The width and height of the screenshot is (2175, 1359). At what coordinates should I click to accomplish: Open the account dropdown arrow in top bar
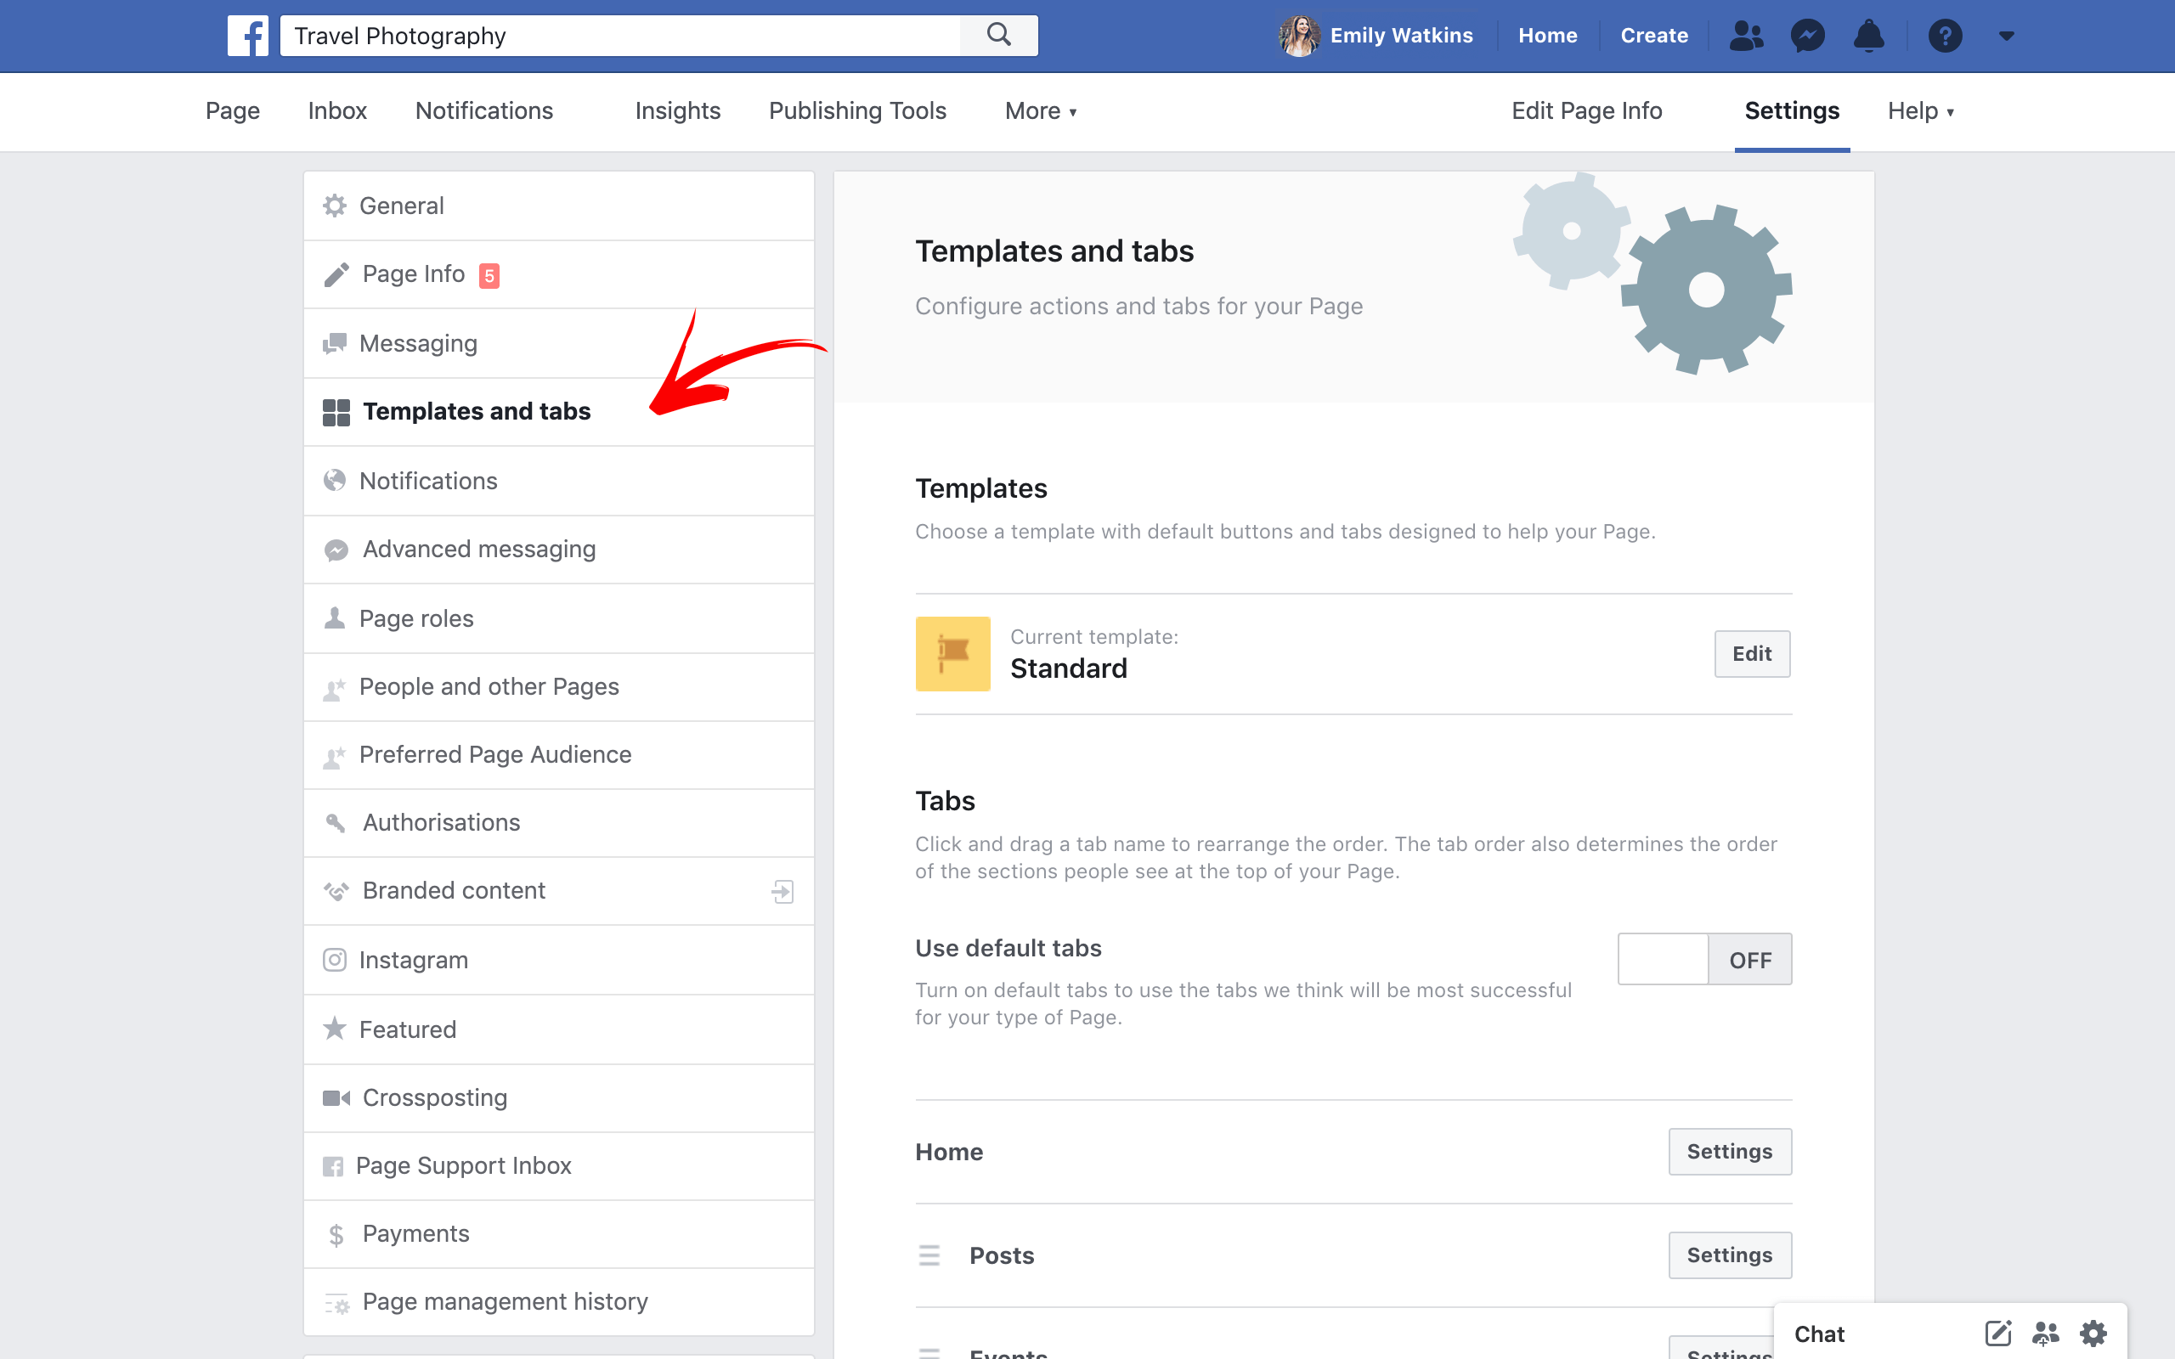pyautogui.click(x=2006, y=36)
